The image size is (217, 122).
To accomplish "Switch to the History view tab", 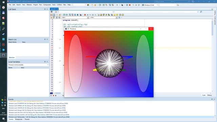I will [x=210, y=95].
